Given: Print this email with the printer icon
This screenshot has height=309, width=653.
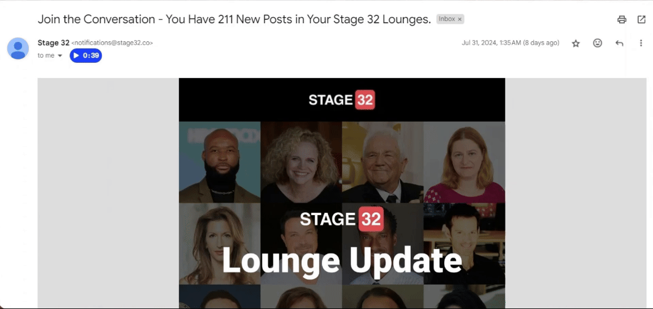Looking at the screenshot, I should tap(622, 19).
